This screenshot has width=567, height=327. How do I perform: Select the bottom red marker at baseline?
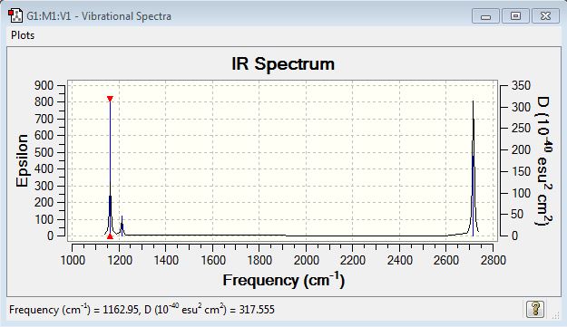111,236
